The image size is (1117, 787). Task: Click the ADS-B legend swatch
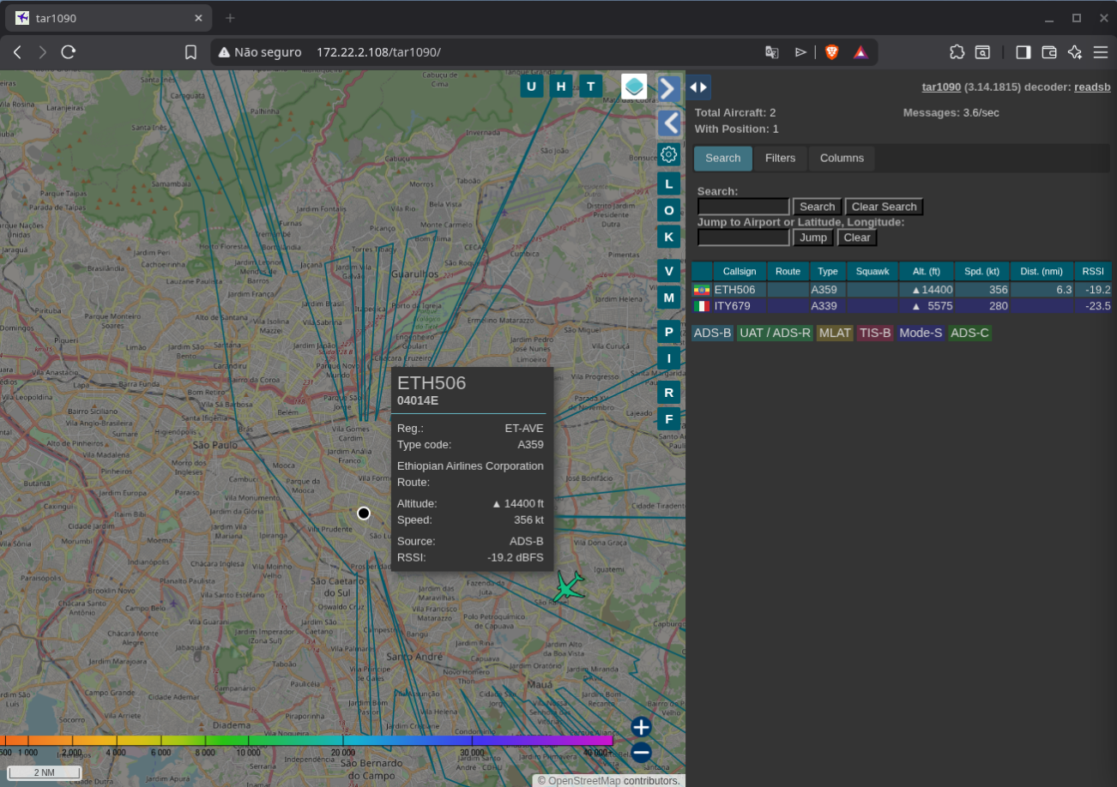tap(712, 333)
